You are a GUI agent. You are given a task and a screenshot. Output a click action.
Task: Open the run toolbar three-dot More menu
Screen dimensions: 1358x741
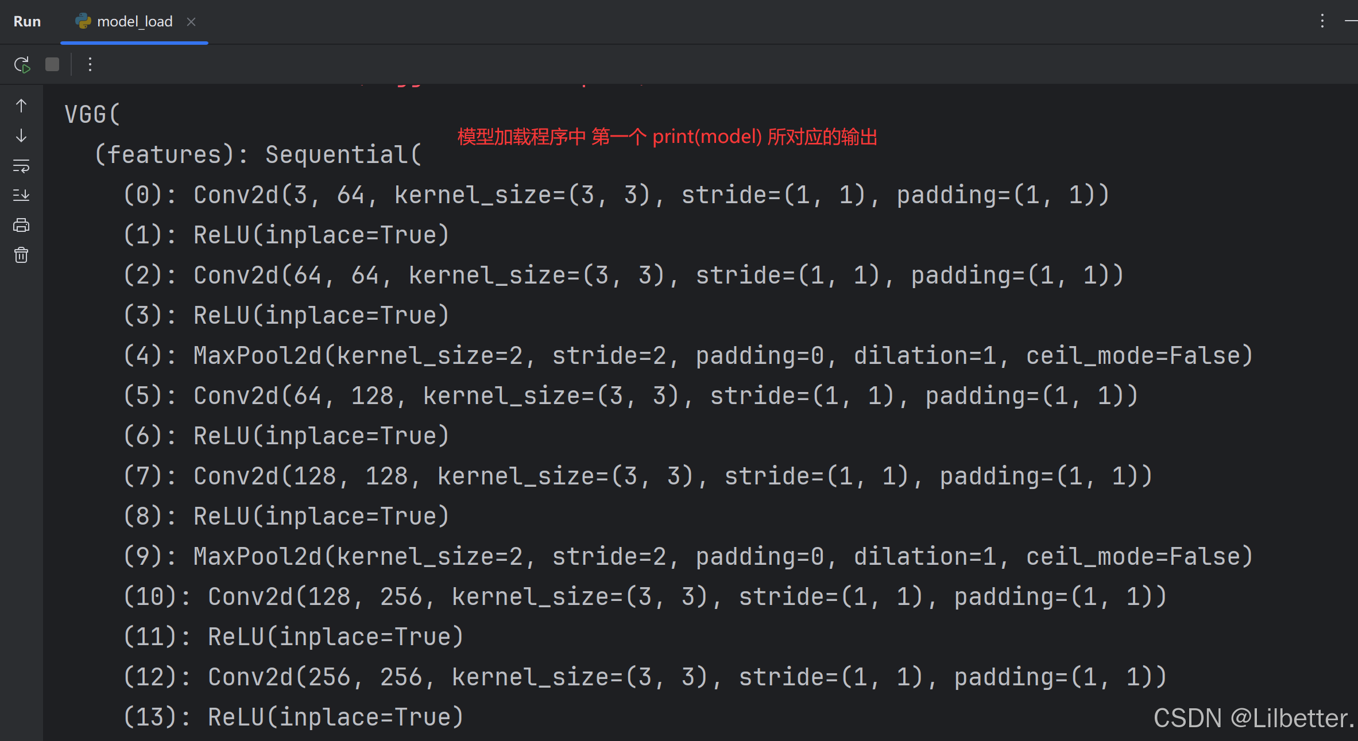tap(90, 65)
